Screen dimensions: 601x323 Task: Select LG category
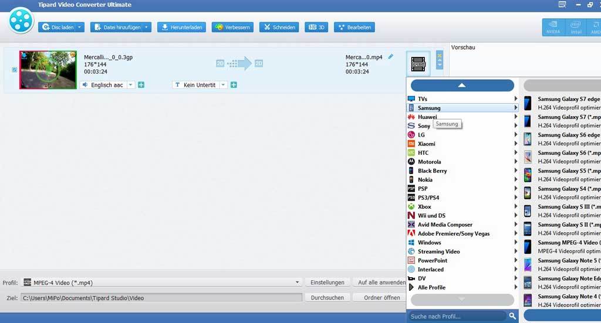pos(462,135)
